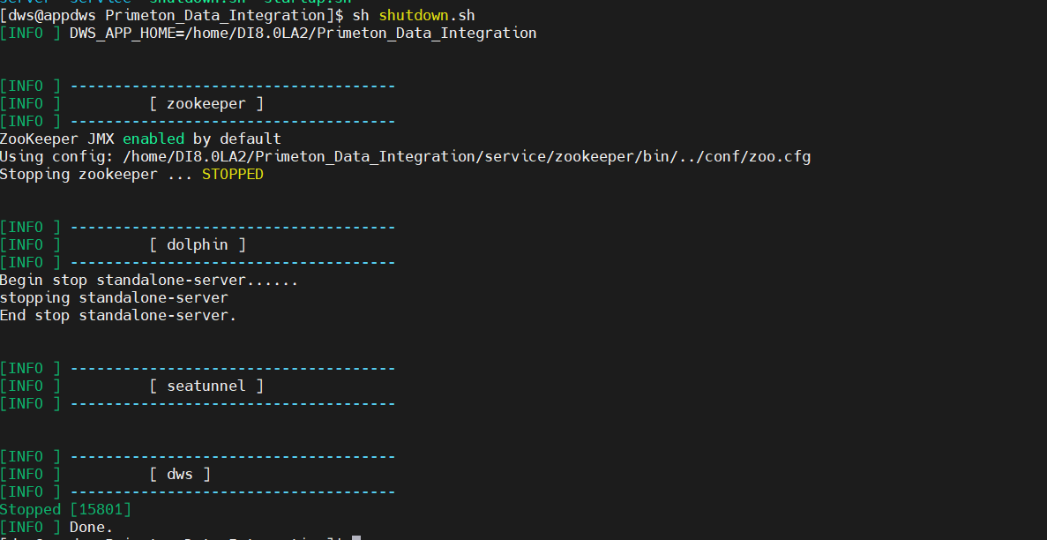Click the DWS_APP_HOME path line

coord(268,33)
